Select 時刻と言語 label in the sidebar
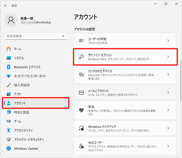 21,112
